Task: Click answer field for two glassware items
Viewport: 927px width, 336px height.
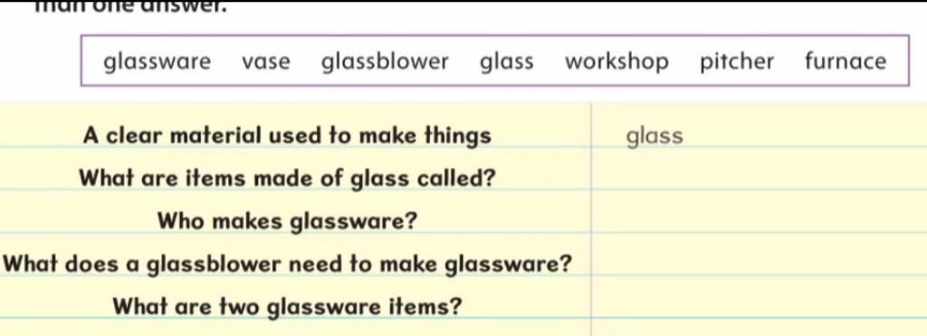Action: [x=760, y=296]
